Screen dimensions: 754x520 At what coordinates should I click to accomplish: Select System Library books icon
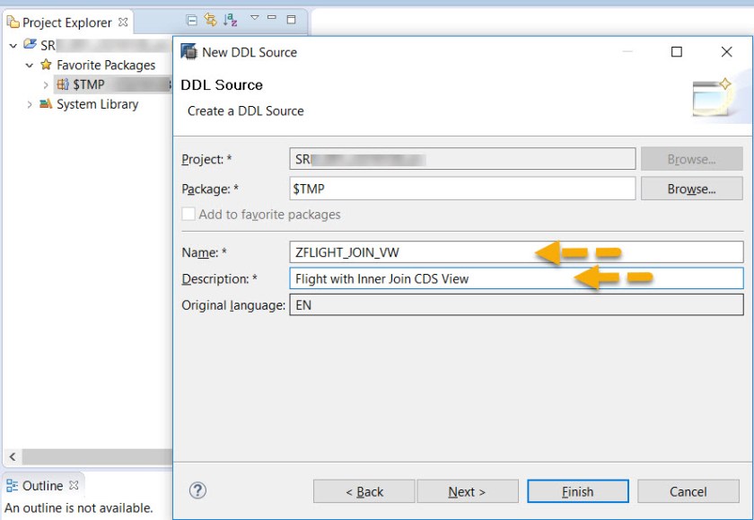(46, 103)
